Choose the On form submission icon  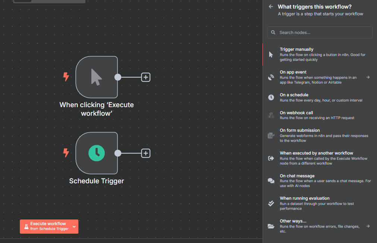pyautogui.click(x=271, y=135)
